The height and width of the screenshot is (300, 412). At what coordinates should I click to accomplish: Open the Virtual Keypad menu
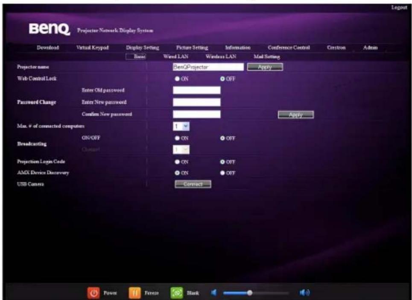tap(92, 47)
